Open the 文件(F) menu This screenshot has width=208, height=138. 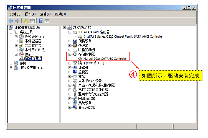pos(15,14)
